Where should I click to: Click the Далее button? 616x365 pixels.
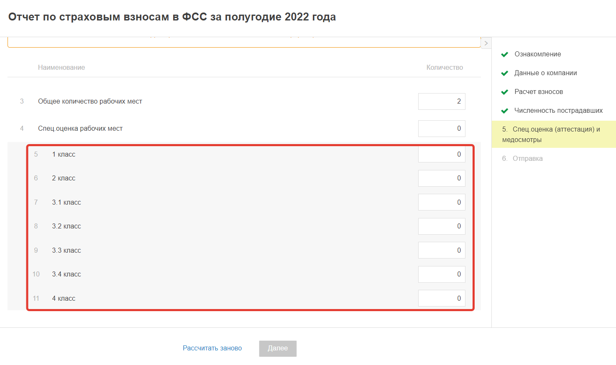click(x=278, y=349)
